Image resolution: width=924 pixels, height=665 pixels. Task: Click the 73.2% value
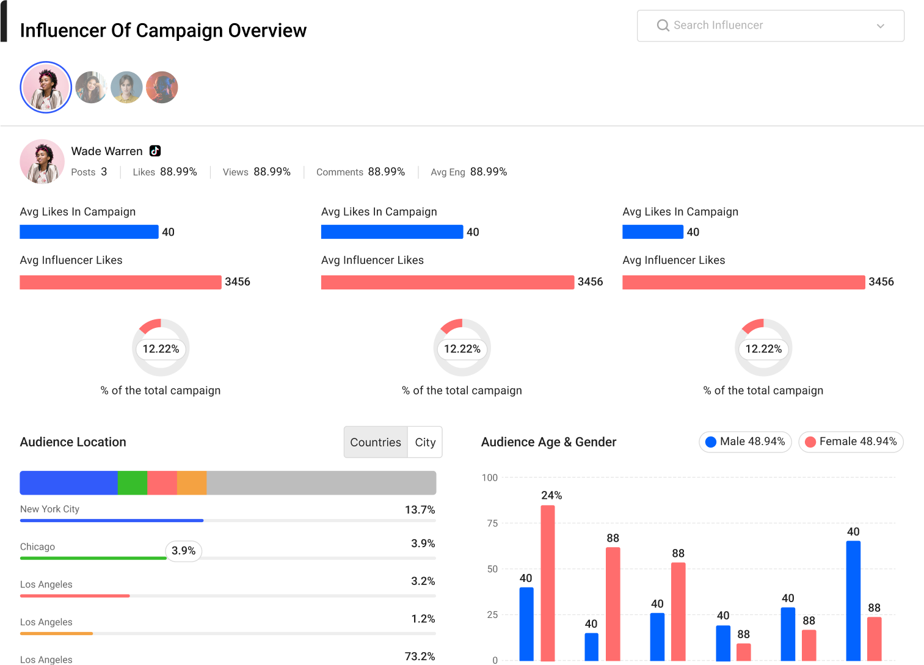(420, 656)
